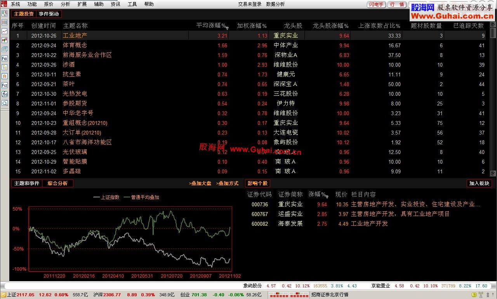Open the self-selected stocks list icon in sidebar
The width and height of the screenshot is (497, 299).
(5, 14)
